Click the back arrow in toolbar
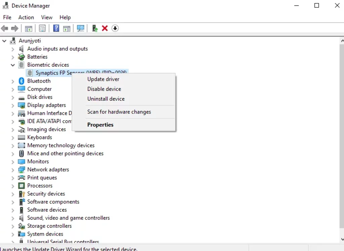The width and height of the screenshot is (344, 251). [5, 29]
